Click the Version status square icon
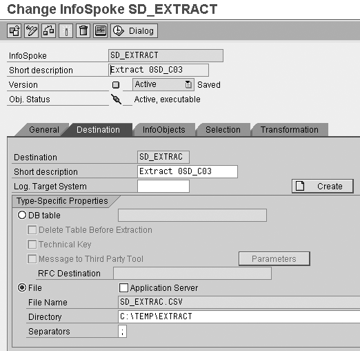360x351 pixels. point(116,85)
